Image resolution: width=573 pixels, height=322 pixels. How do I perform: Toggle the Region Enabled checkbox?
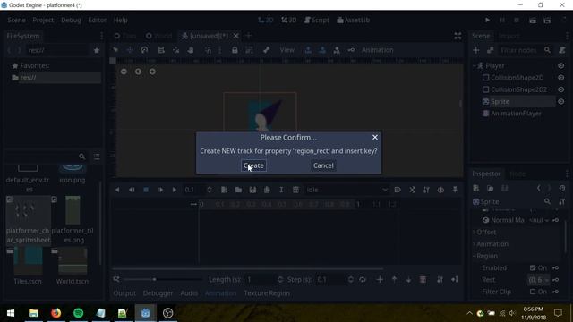click(x=533, y=267)
